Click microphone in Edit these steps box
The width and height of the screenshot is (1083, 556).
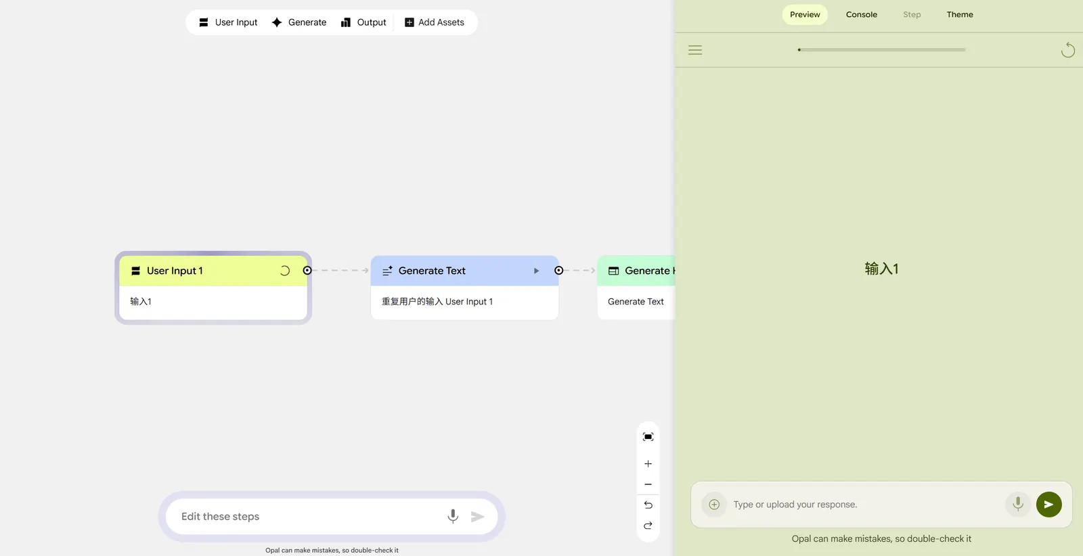pos(453,517)
